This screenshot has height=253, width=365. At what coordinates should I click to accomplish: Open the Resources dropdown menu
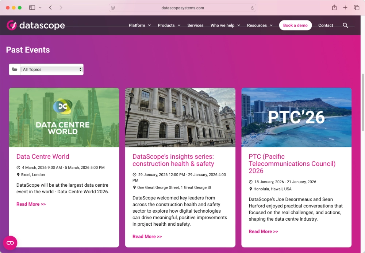click(x=259, y=25)
